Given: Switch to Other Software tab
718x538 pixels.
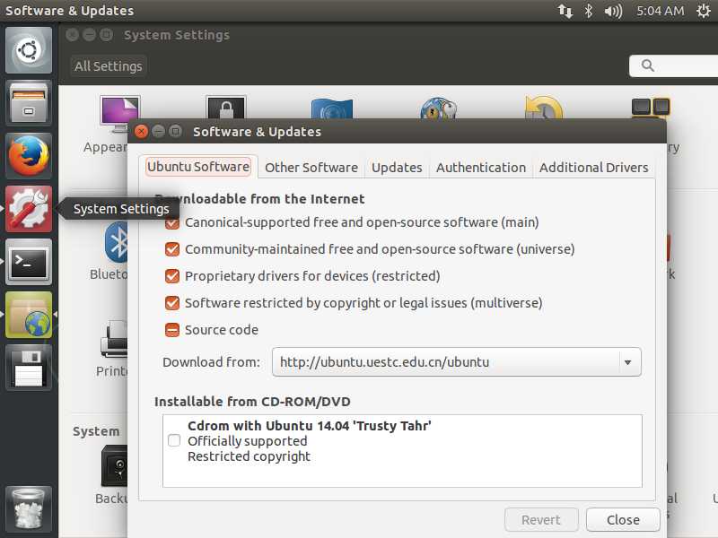Looking at the screenshot, I should 311,168.
